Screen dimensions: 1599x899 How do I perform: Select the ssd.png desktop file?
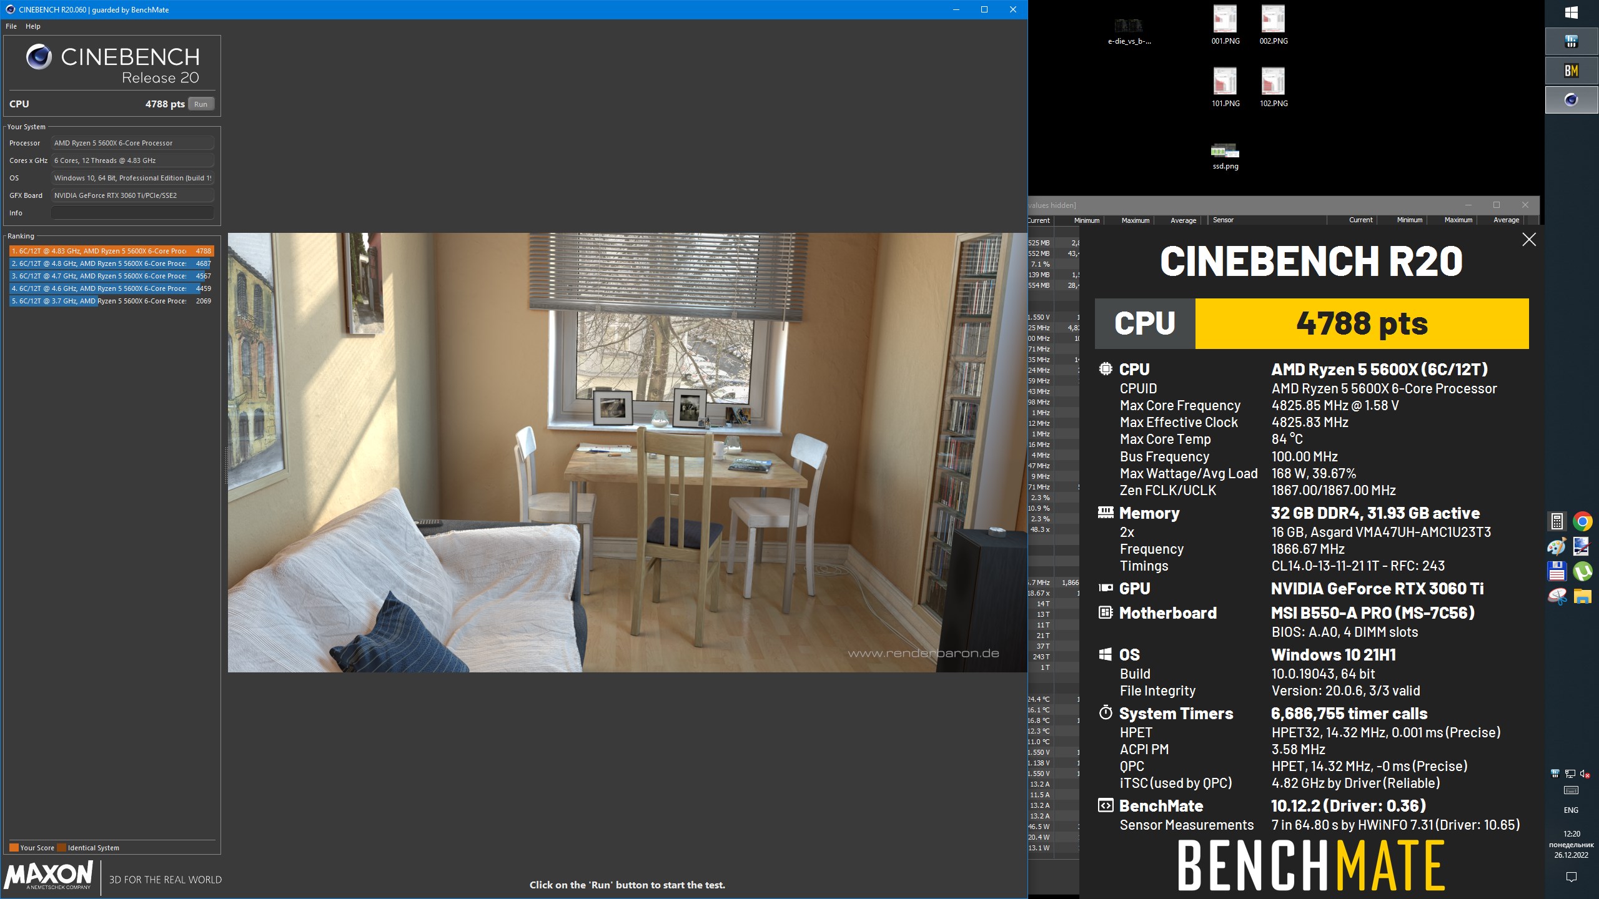pos(1225,156)
